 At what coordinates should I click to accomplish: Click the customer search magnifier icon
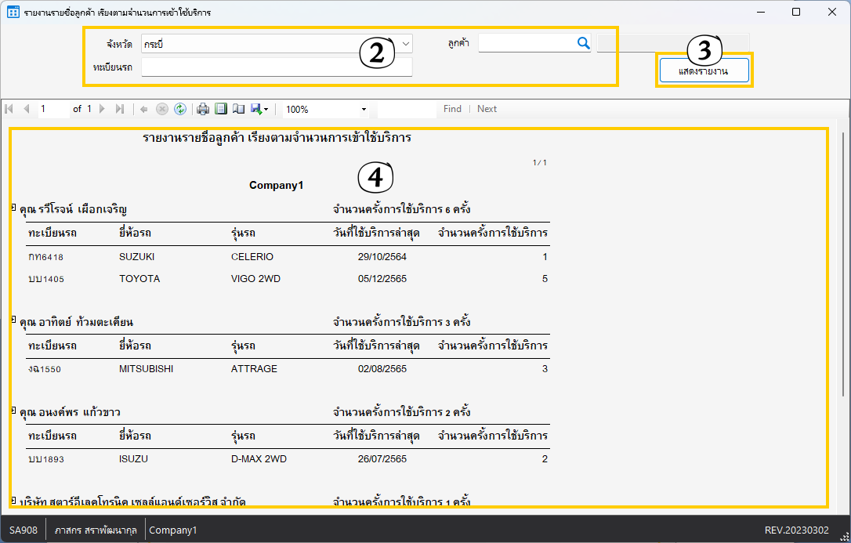pos(583,44)
